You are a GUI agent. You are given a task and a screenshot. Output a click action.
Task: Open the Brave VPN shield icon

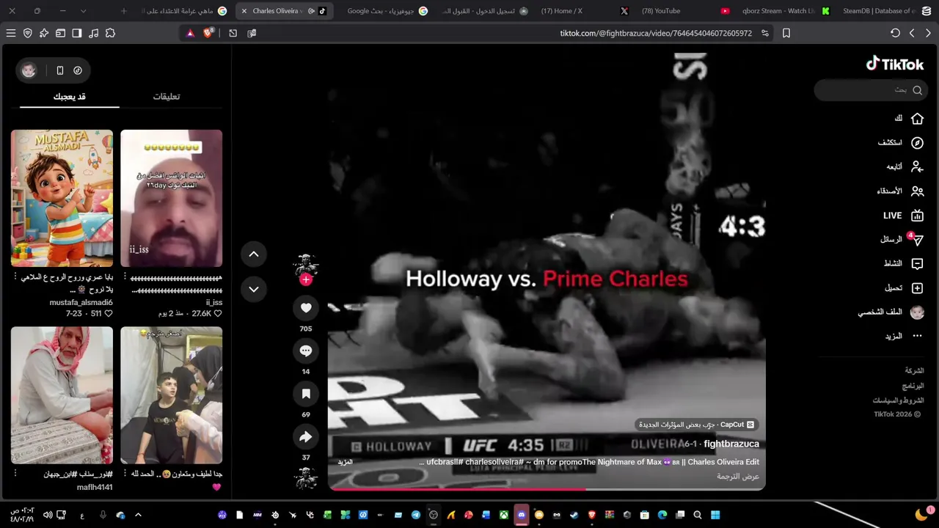28,33
